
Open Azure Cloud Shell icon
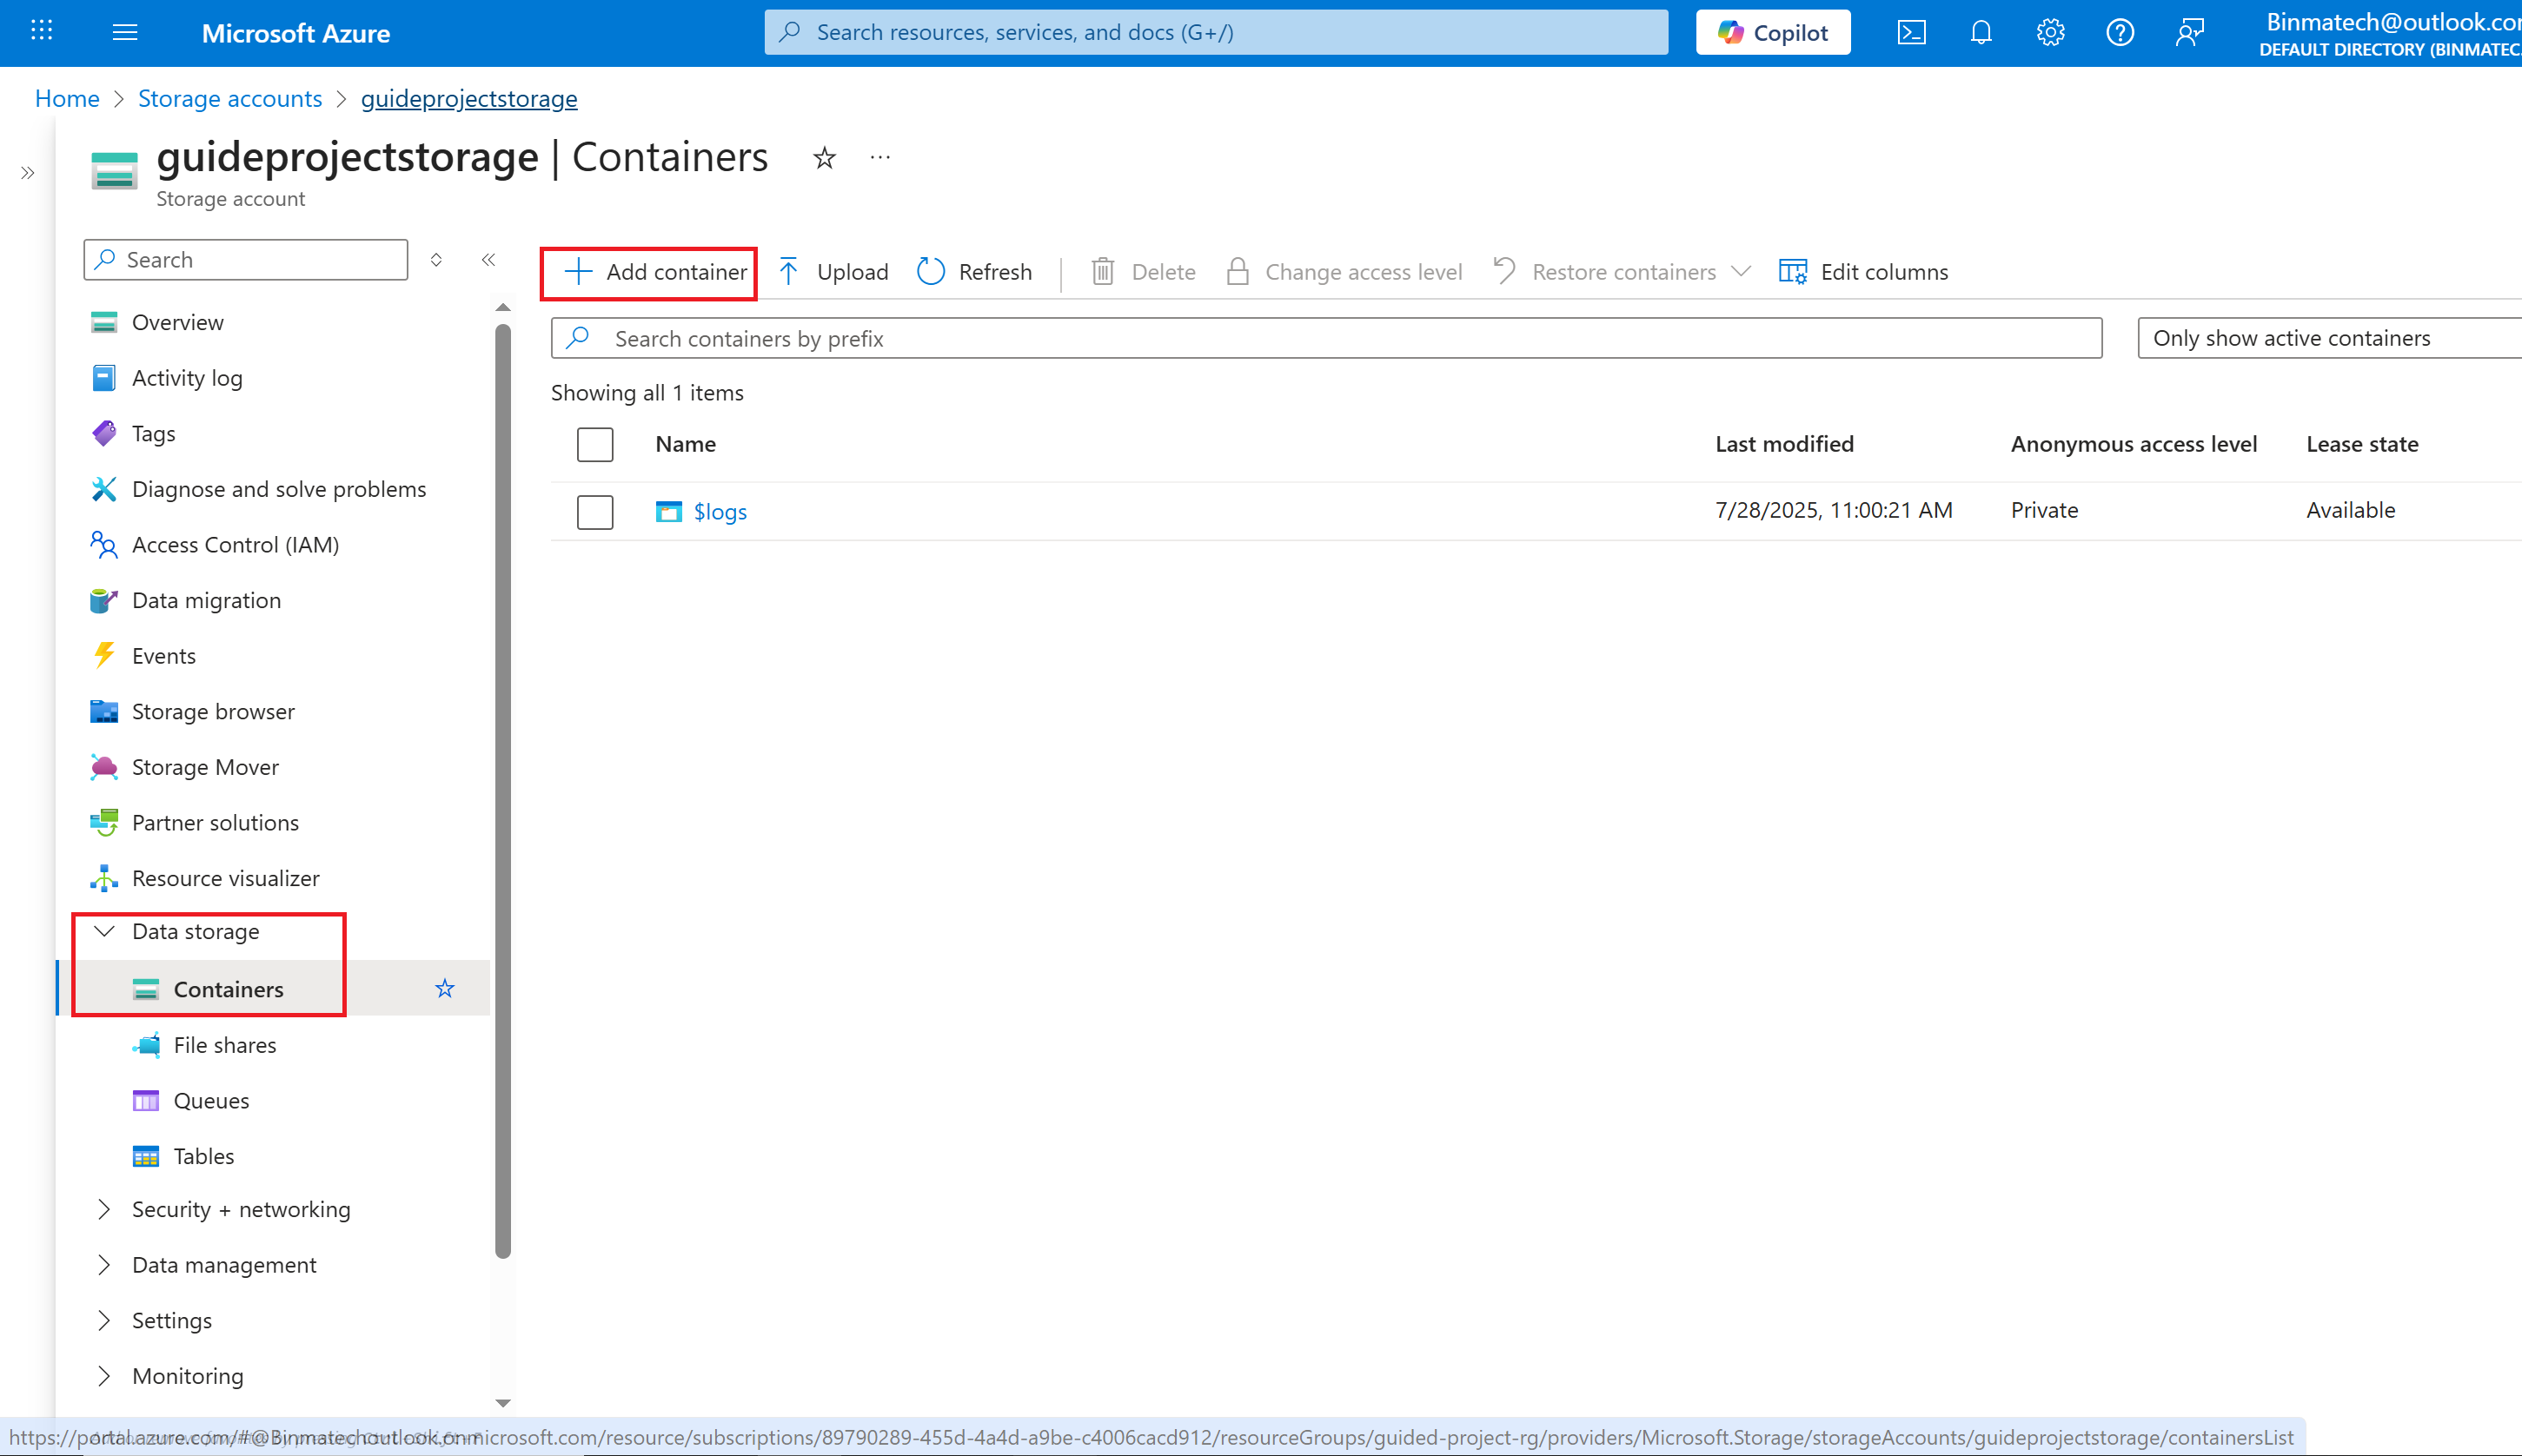(x=1911, y=33)
